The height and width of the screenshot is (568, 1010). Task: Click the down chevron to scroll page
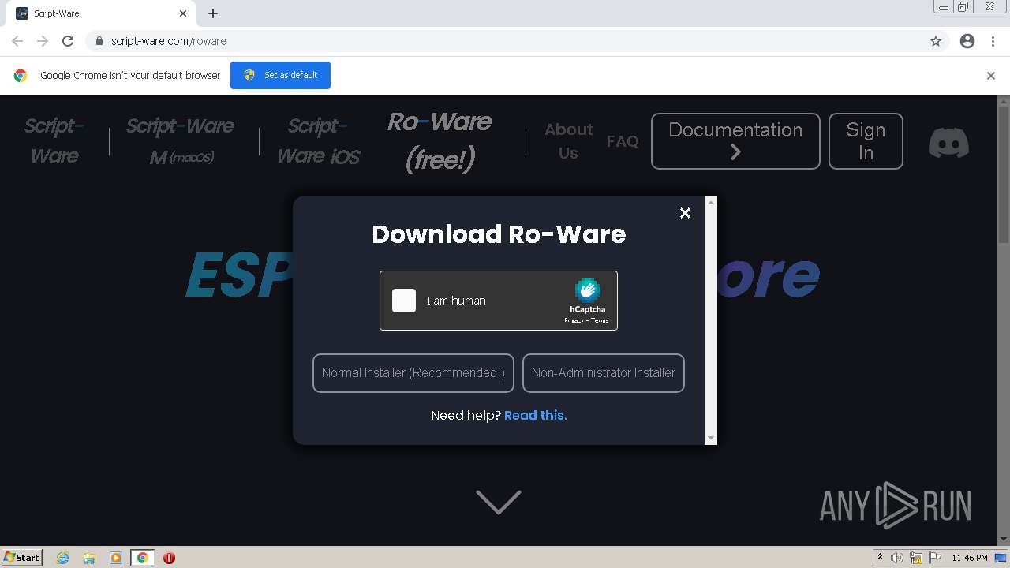(499, 502)
